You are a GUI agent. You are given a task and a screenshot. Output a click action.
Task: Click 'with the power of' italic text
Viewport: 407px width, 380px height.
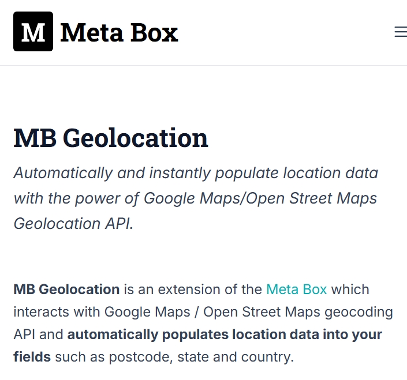(x=77, y=198)
